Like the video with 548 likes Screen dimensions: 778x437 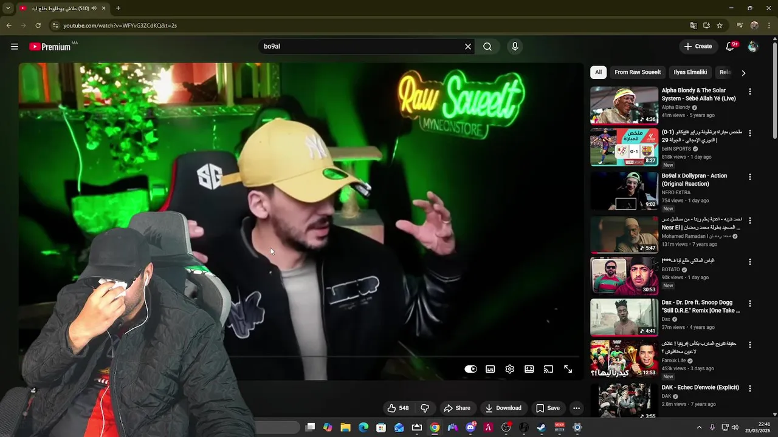pos(398,408)
